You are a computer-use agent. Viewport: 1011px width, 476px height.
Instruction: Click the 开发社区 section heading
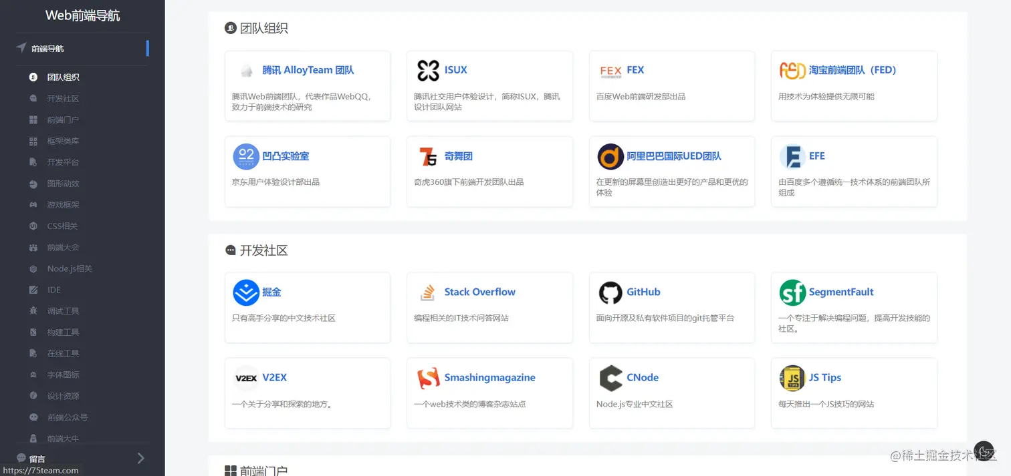tap(263, 251)
